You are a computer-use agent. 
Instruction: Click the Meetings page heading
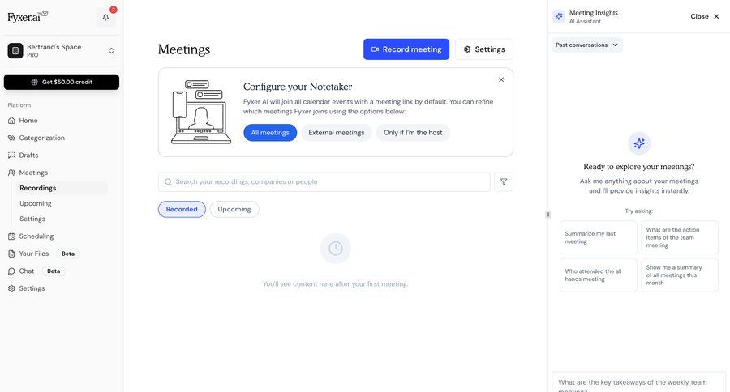pos(184,49)
